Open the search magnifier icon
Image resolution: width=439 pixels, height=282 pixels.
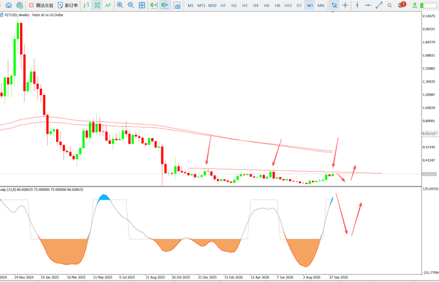coord(389,5)
